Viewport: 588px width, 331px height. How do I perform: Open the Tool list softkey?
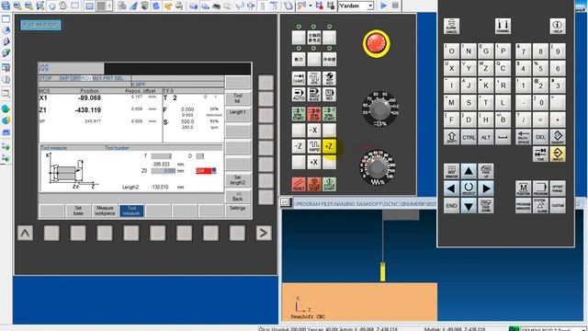tap(238, 98)
